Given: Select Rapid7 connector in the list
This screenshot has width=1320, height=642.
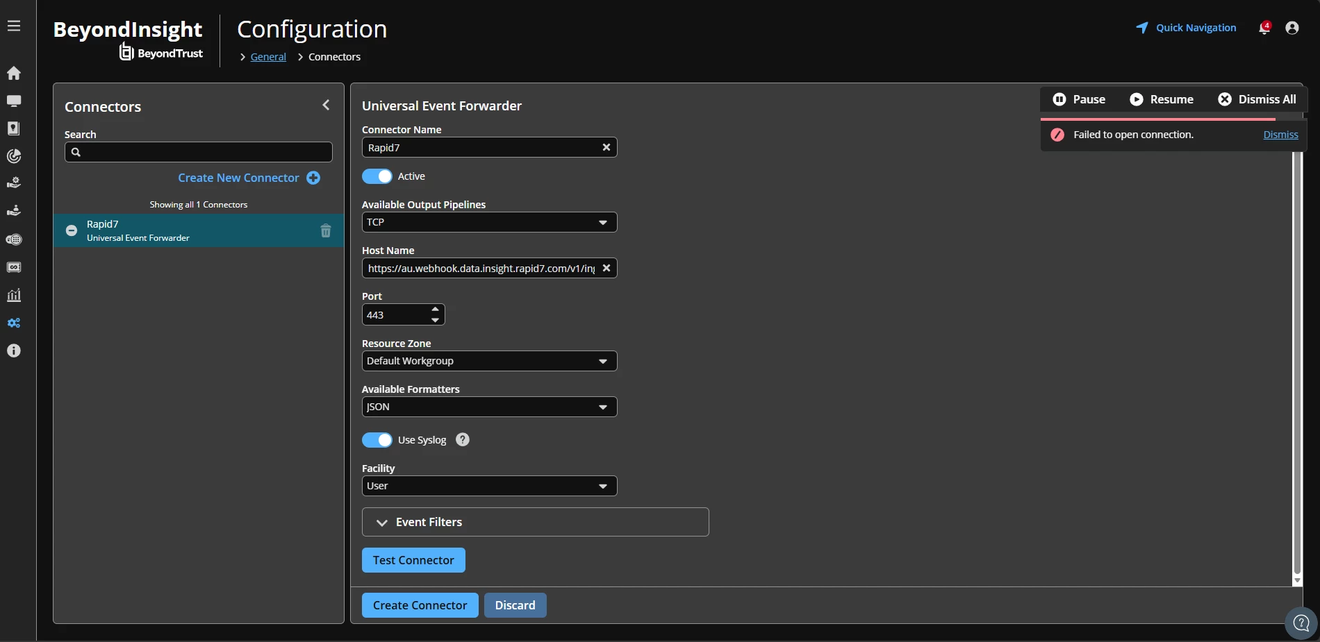Looking at the screenshot, I should pyautogui.click(x=199, y=230).
